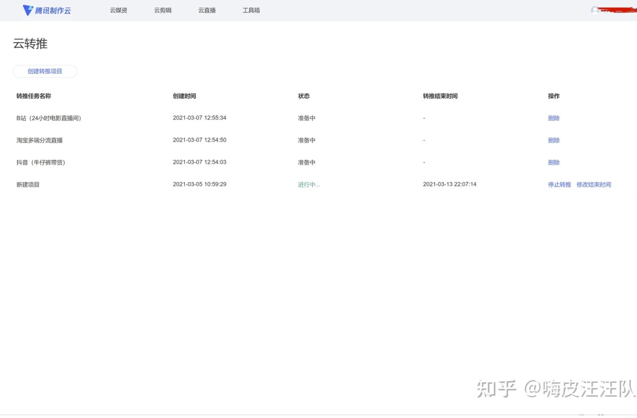Click the 创建时间 column header
The height and width of the screenshot is (418, 637).
coord(184,96)
